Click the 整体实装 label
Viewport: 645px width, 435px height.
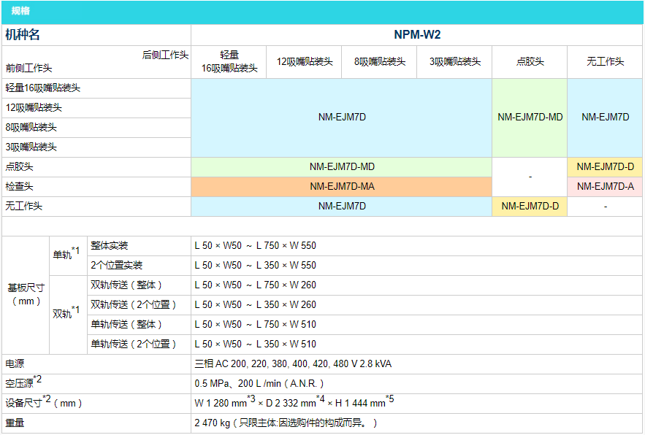click(x=109, y=245)
